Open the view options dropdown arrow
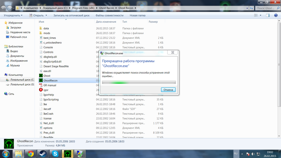Viewport: 281px width, 158px height. [x=260, y=15]
